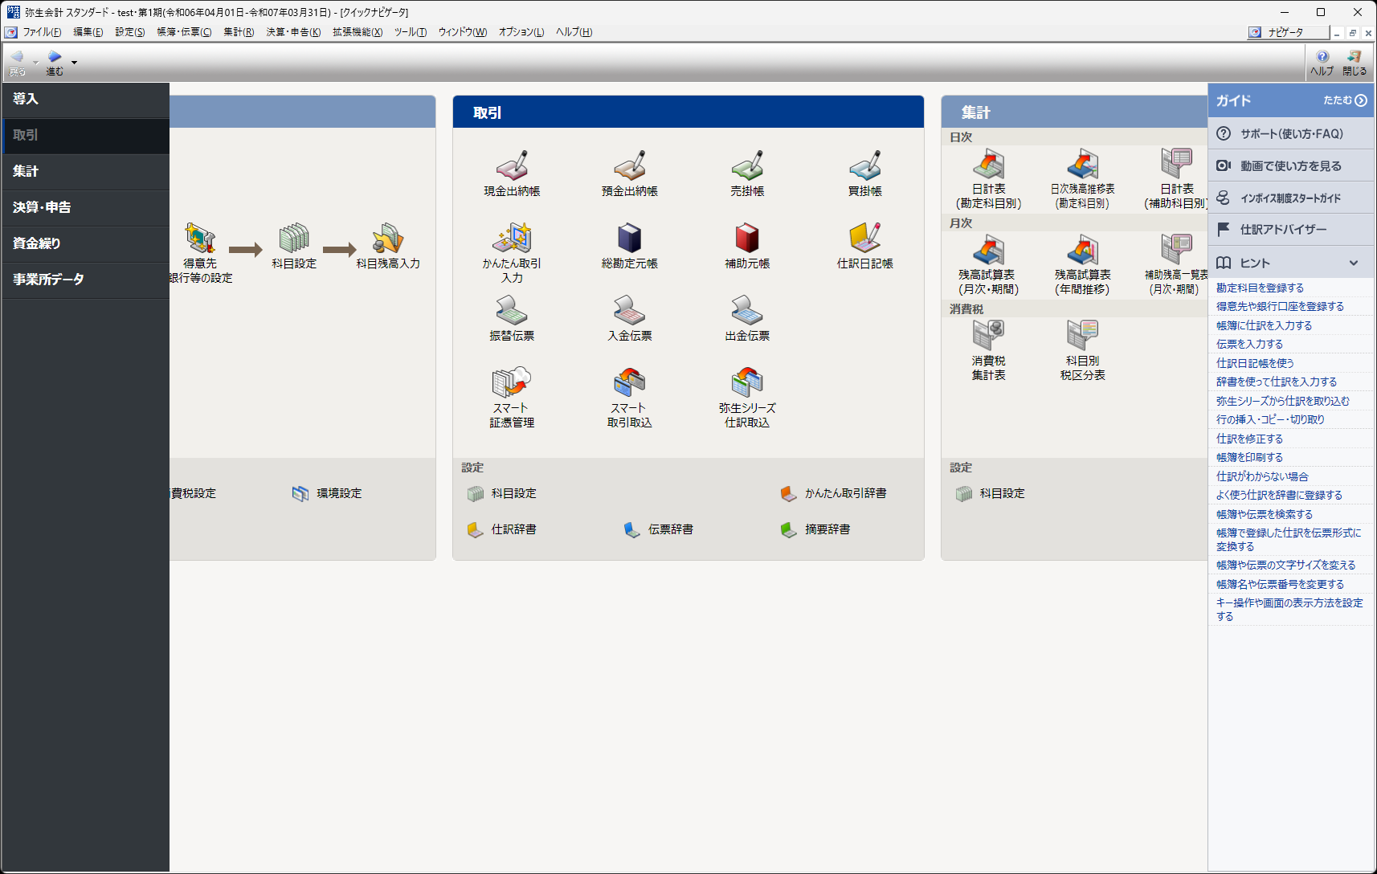Viewport: 1377px width, 874px height.
Task: Open かんたん取引辞書 settings link
Action: tap(834, 493)
